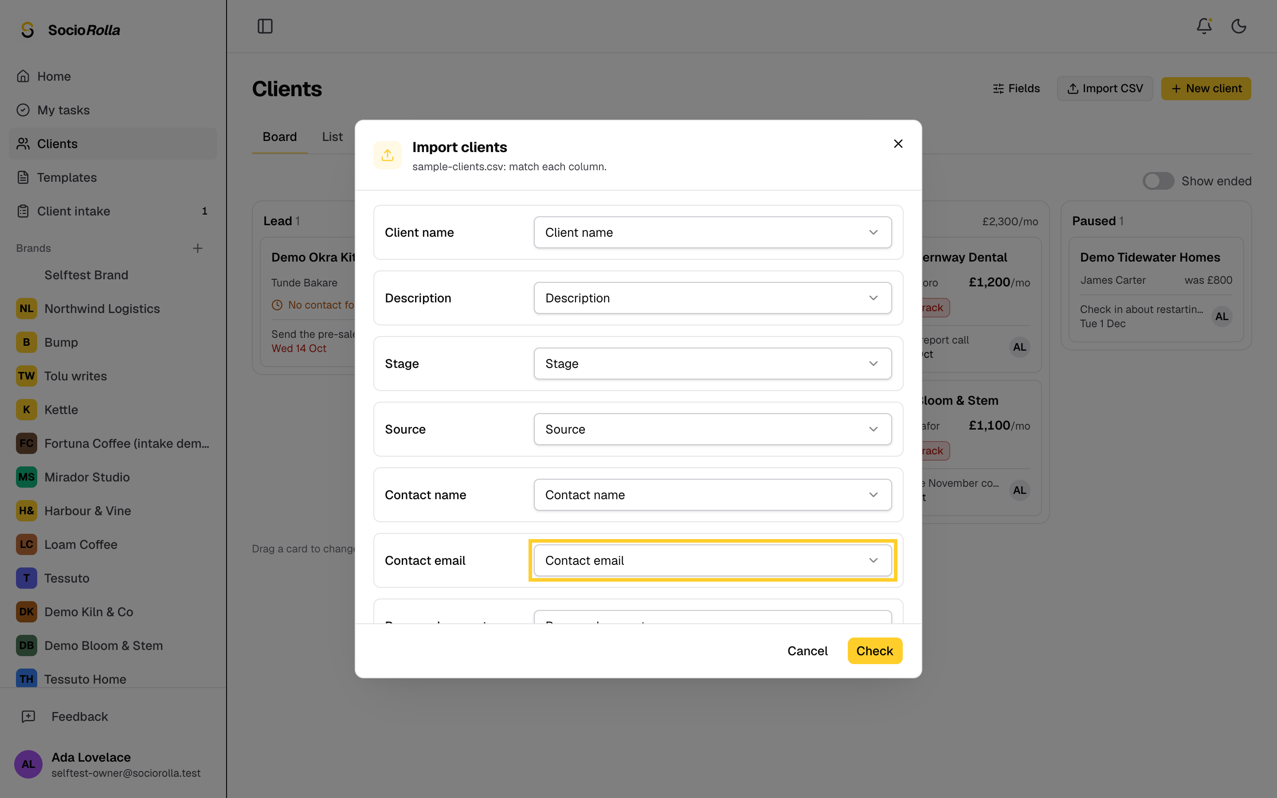Viewport: 1277px width, 798px height.
Task: Open the Client name column dropdown
Action: click(x=713, y=232)
